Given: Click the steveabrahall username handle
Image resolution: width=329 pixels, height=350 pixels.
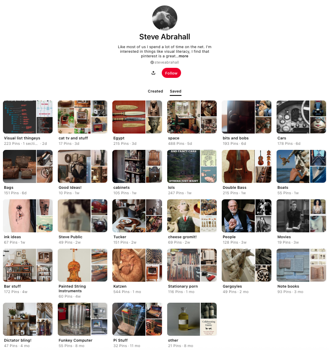Looking at the screenshot, I should pos(165,62).
